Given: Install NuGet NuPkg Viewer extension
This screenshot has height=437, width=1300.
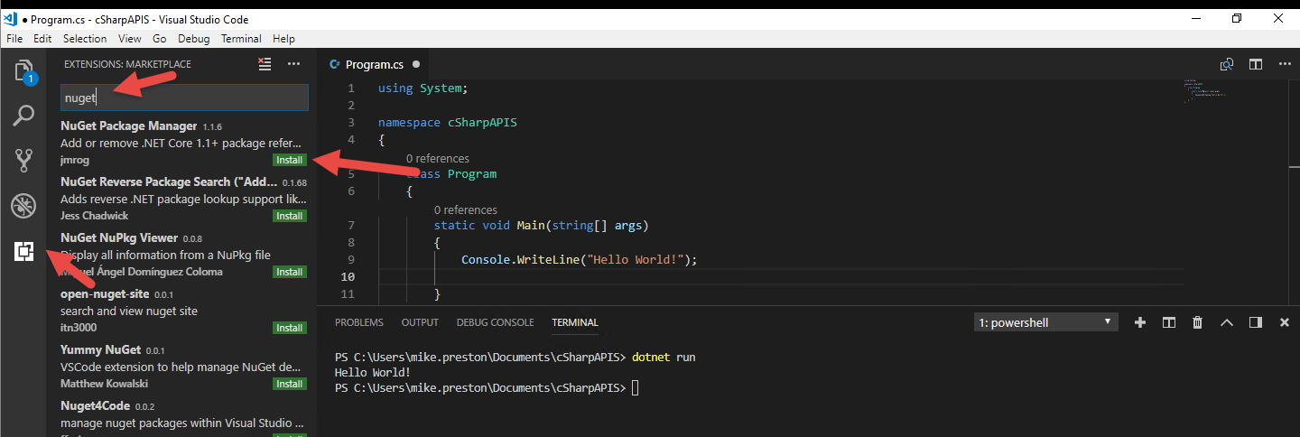Looking at the screenshot, I should point(290,272).
